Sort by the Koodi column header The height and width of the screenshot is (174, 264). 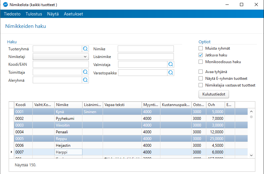[x=23, y=105]
